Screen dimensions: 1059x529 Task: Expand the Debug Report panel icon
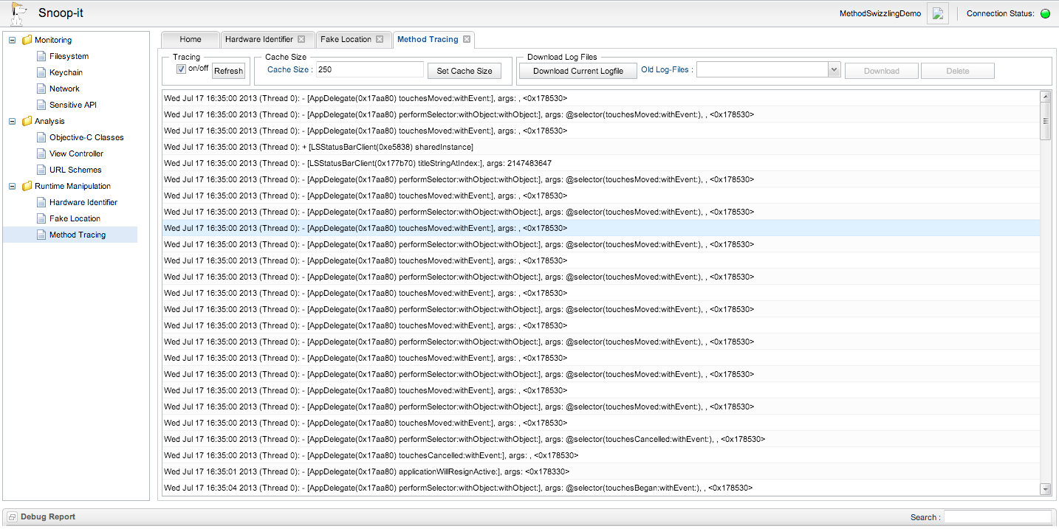click(x=12, y=517)
